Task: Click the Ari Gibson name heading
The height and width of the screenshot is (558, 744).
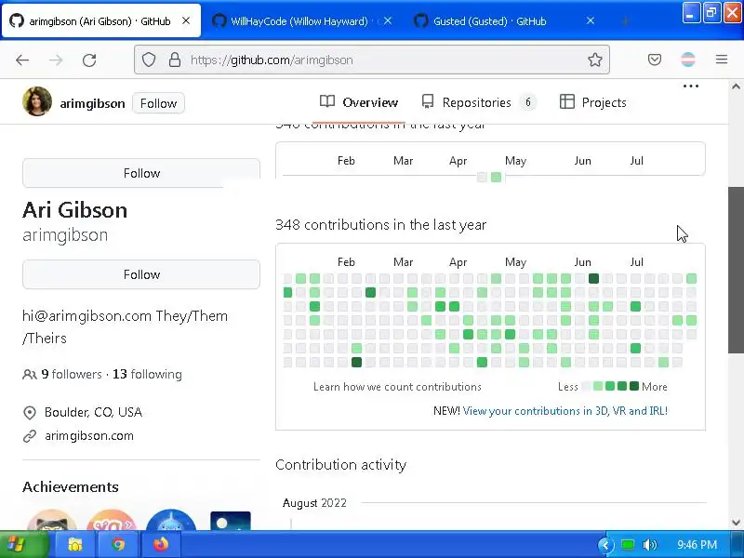Action: point(75,210)
